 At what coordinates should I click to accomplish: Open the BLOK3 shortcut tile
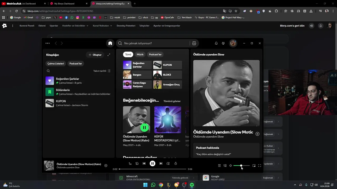tap(167, 75)
